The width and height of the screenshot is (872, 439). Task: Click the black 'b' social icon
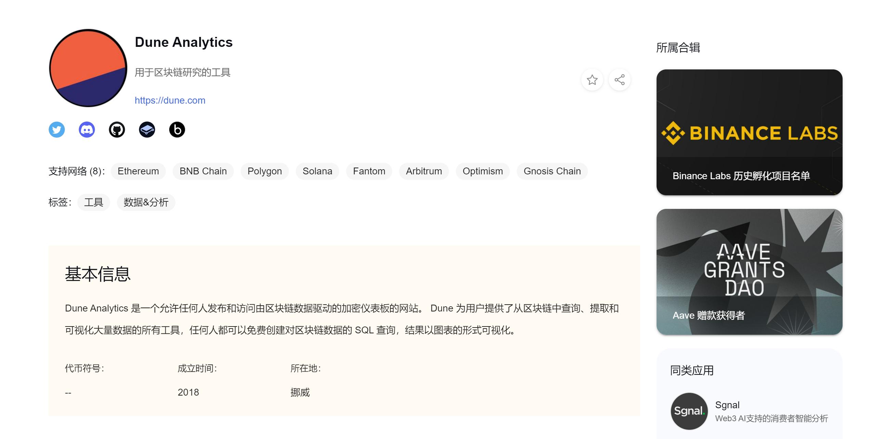pos(177,130)
